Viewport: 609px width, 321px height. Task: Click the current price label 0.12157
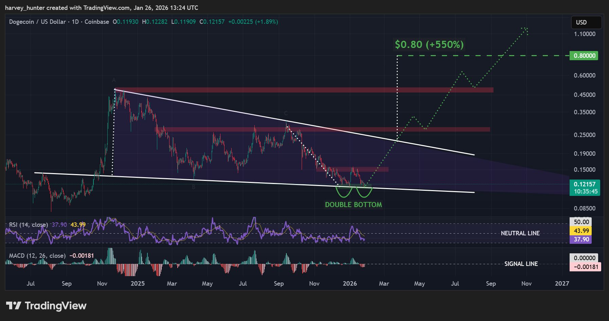pos(585,184)
